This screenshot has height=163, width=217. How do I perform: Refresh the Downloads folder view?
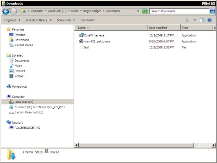(x=145, y=11)
